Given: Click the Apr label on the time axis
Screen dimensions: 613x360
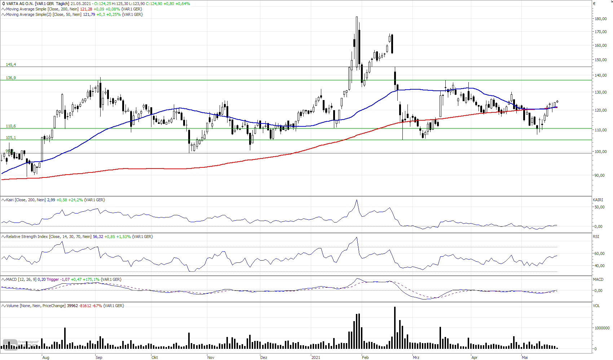Looking at the screenshot, I should [x=475, y=357].
